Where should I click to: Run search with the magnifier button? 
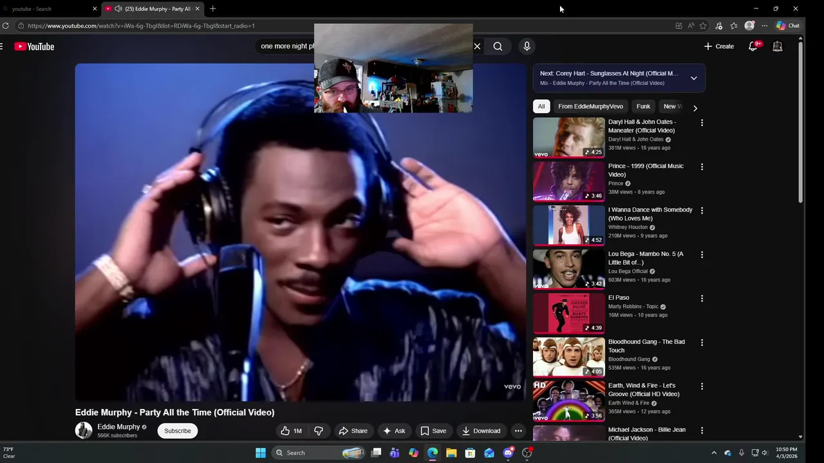pos(498,46)
